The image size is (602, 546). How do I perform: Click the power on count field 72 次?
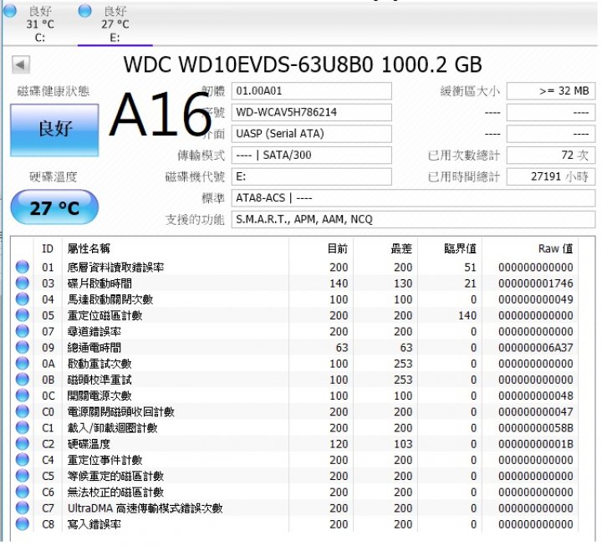551,156
